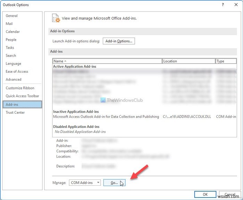243x200 pixels.
Task: Click the Go button next to Manage
Action: pos(114,183)
